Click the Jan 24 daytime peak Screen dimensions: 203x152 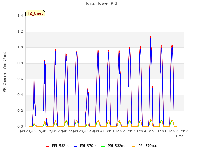point(34,80)
